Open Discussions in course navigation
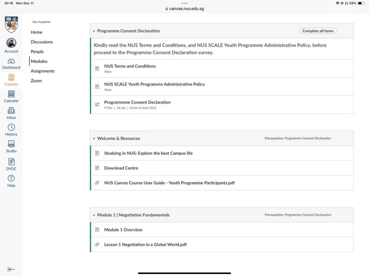369x276 pixels. tap(42, 42)
